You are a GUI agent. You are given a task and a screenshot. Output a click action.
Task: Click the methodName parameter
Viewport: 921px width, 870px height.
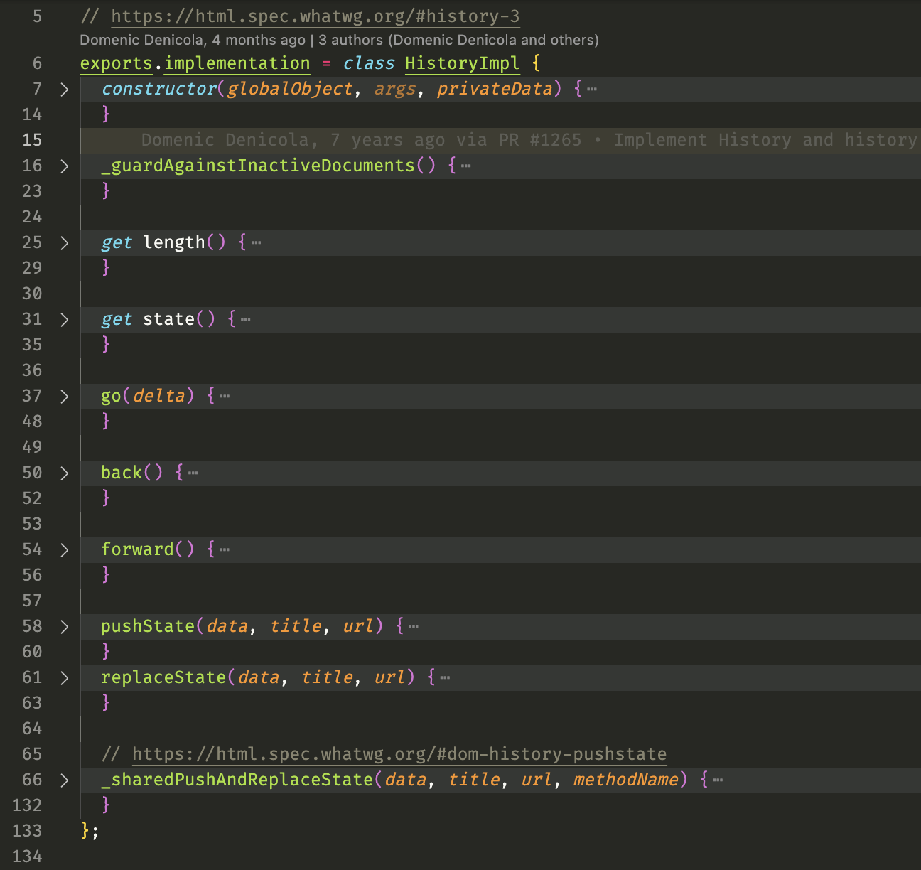626,780
